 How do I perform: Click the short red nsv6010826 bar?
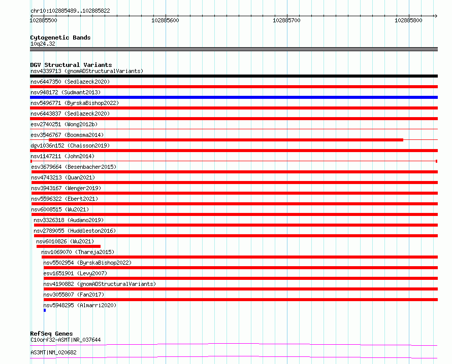tap(69, 246)
